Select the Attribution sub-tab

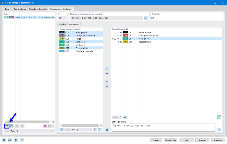tap(74, 24)
